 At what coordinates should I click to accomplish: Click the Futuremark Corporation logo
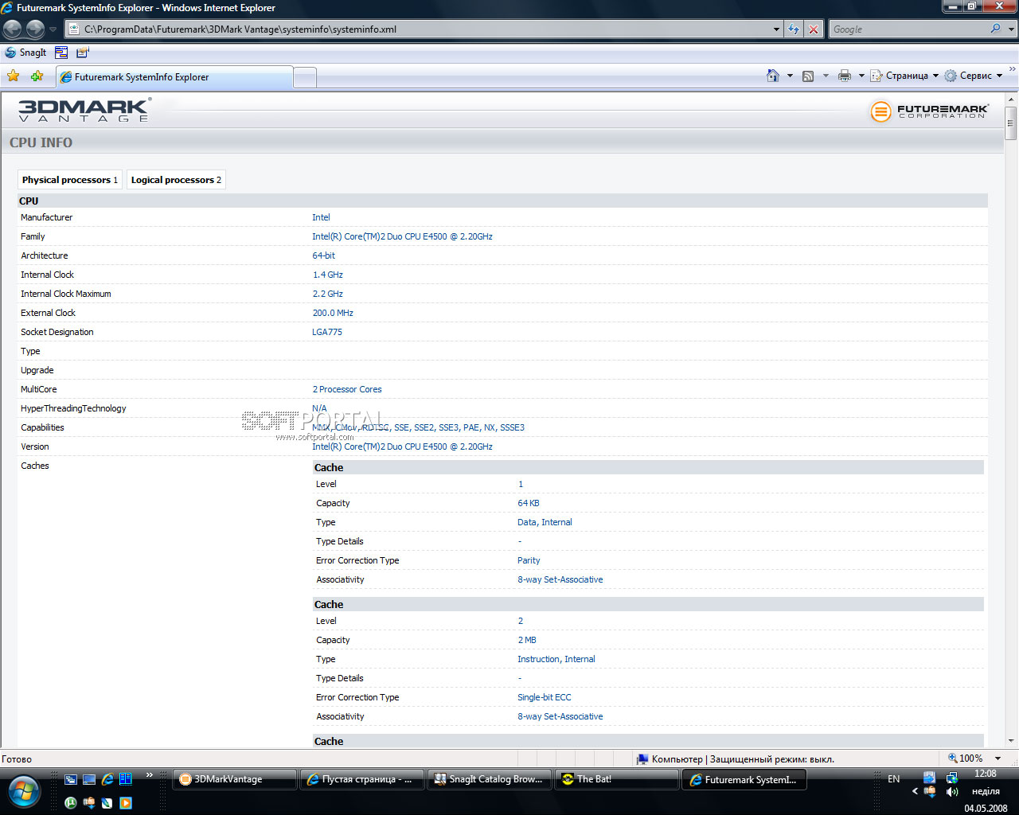(x=929, y=111)
